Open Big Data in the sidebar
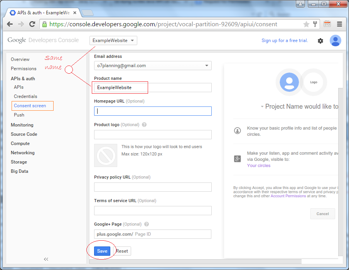The image size is (349, 270). tap(20, 171)
